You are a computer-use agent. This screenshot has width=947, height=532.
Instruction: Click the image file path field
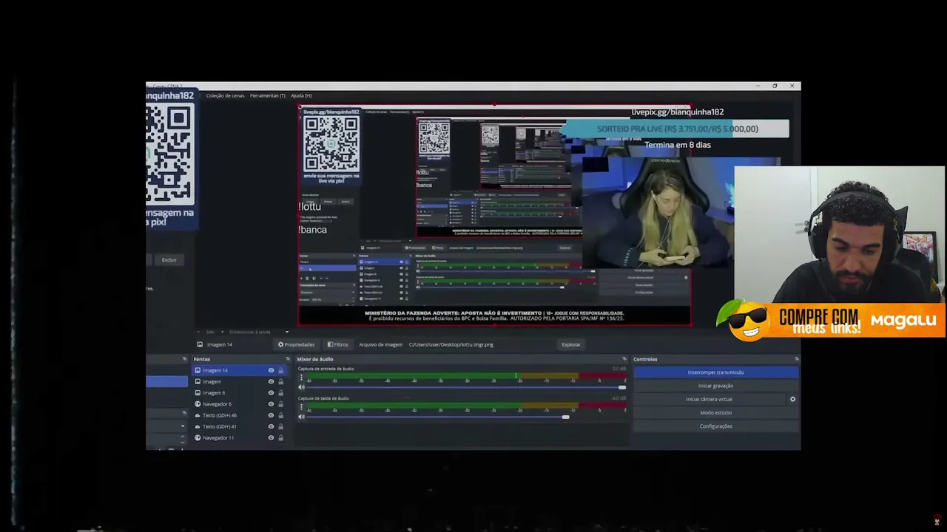pyautogui.click(x=481, y=344)
